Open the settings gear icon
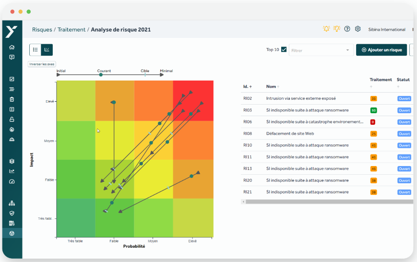Image resolution: width=417 pixels, height=262 pixels. click(x=357, y=29)
